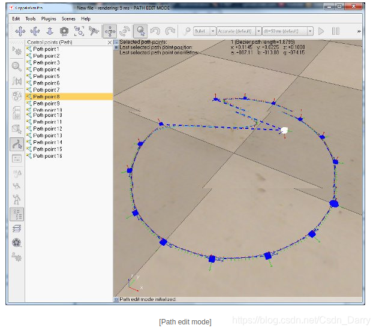This screenshot has width=376, height=331.
Task: Activate the camera fly mode icon
Action: click(94, 31)
